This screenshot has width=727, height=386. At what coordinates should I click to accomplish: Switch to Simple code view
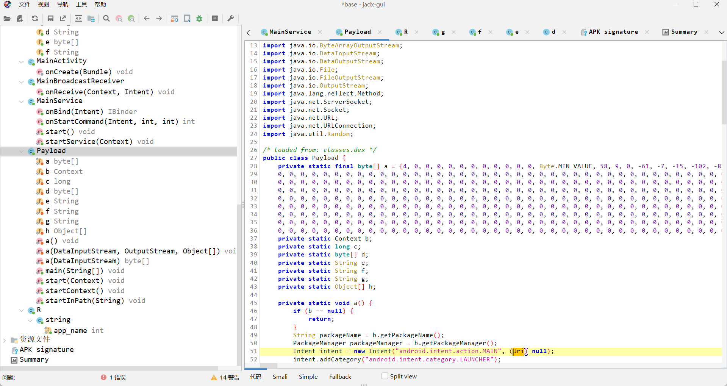coord(308,377)
